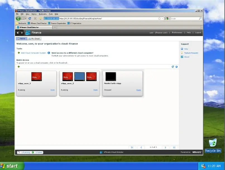Open Monte Carlo vApp with its Open link

(138, 90)
